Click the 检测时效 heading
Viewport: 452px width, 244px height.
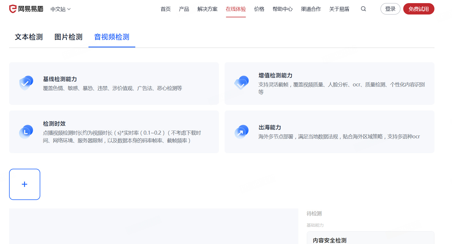click(x=54, y=124)
